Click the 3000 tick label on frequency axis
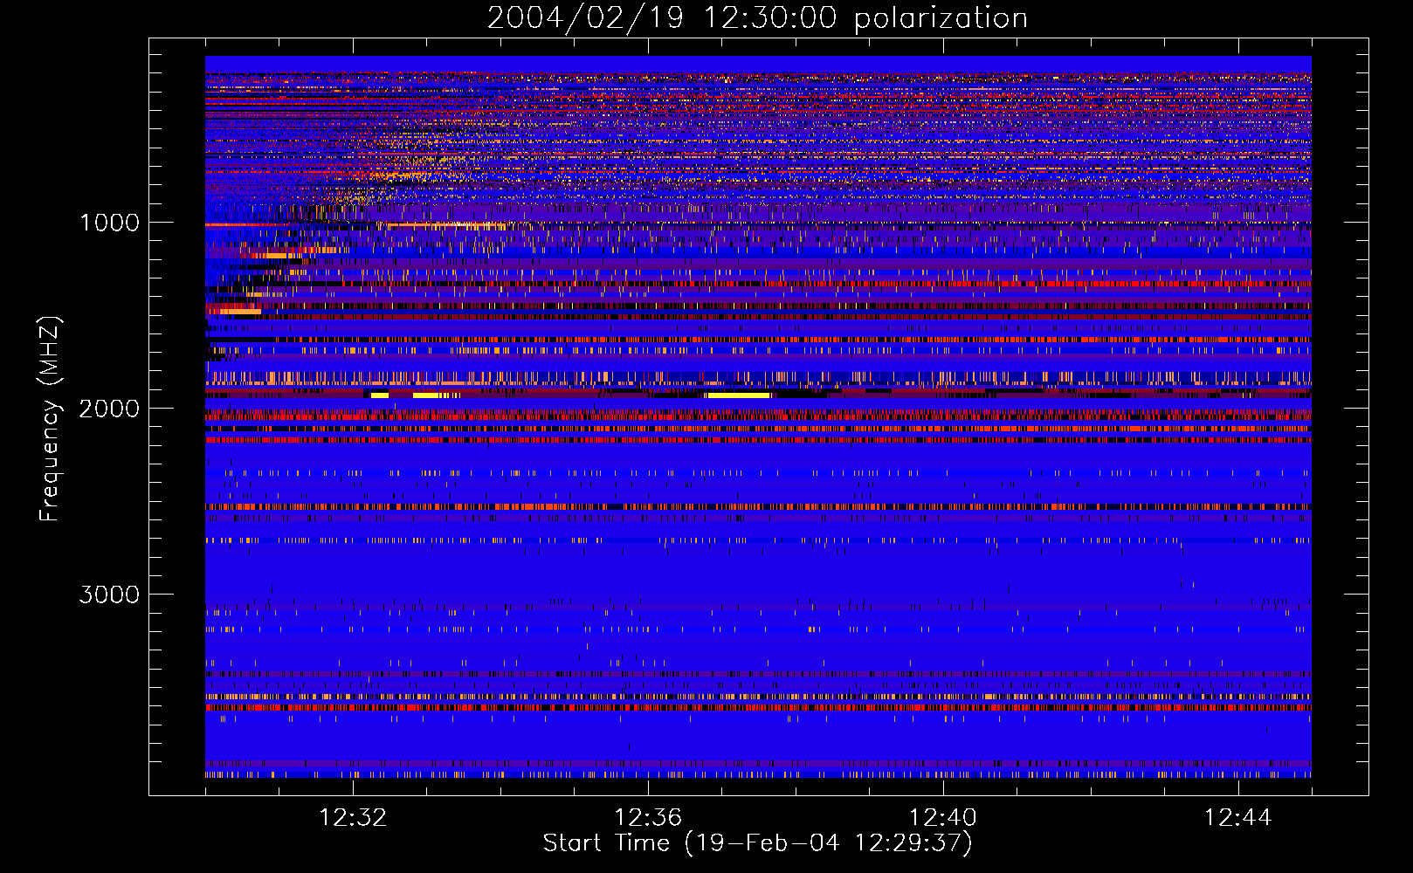Viewport: 1413px width, 873px height. coord(109,595)
